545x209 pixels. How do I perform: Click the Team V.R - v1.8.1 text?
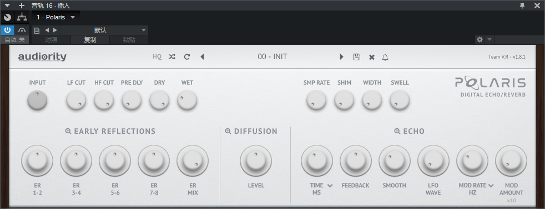[x=507, y=57]
